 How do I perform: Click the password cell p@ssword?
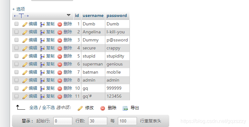point(117,40)
